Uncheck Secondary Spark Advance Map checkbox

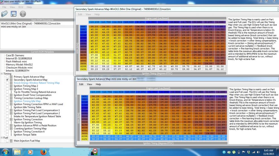[x=7, y=80]
